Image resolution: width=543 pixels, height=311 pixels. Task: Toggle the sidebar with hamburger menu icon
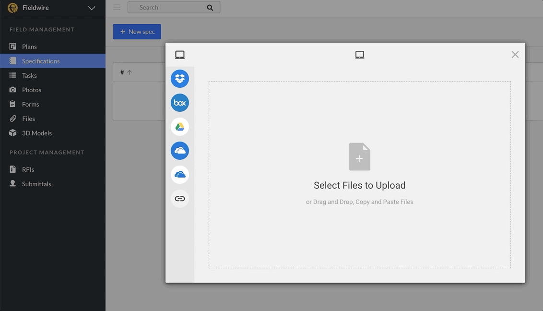[x=117, y=7]
